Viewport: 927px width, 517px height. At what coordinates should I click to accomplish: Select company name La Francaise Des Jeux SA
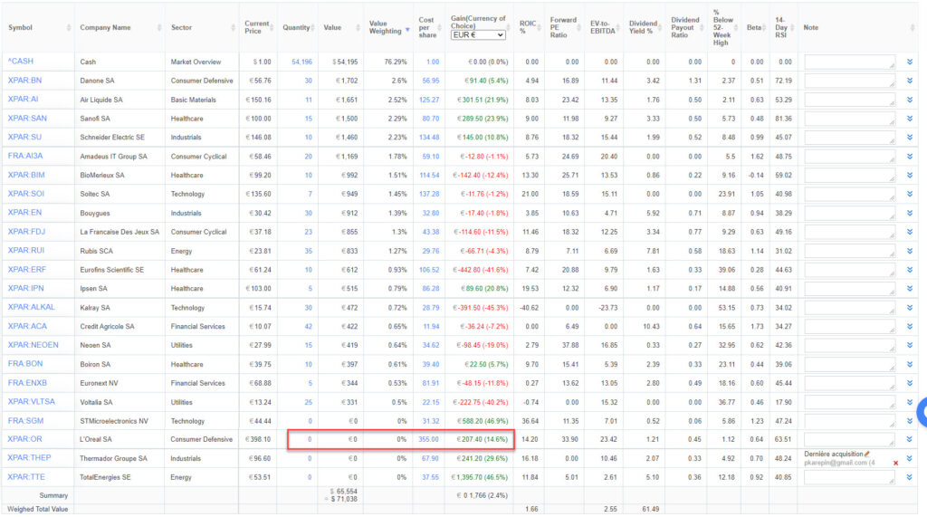pos(119,232)
